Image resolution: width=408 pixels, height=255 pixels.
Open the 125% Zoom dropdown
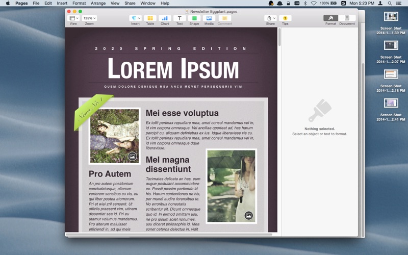pyautogui.click(x=89, y=18)
